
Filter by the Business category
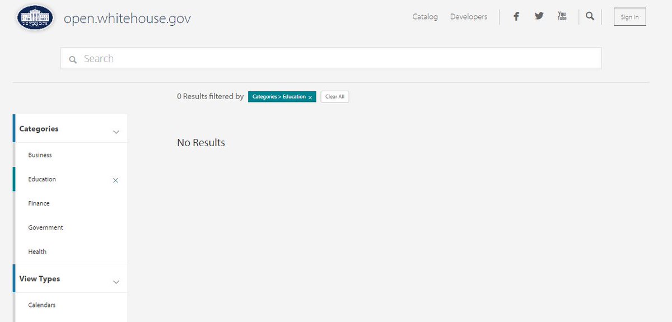coord(40,155)
